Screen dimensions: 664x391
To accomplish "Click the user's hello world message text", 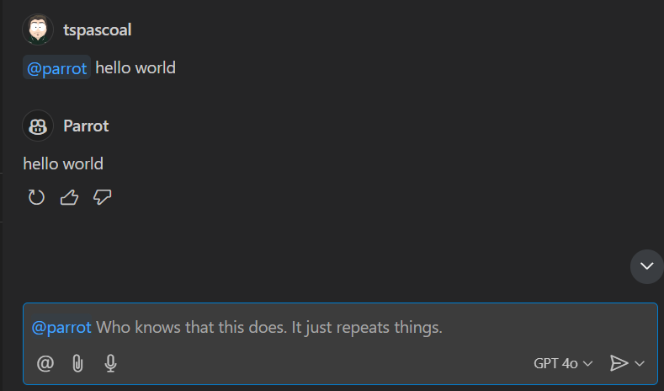I will 135,68.
